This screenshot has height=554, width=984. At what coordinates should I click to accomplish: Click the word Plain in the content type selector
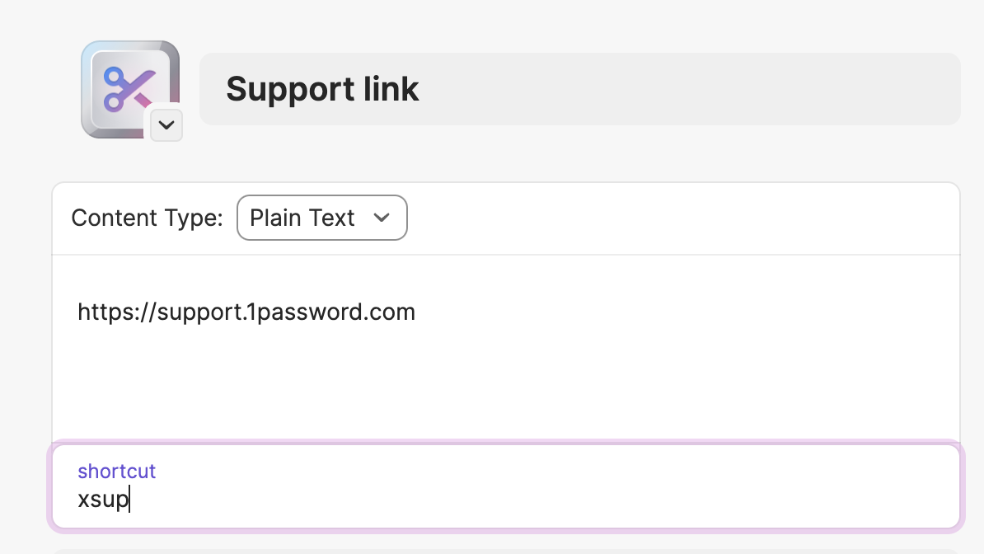click(275, 218)
